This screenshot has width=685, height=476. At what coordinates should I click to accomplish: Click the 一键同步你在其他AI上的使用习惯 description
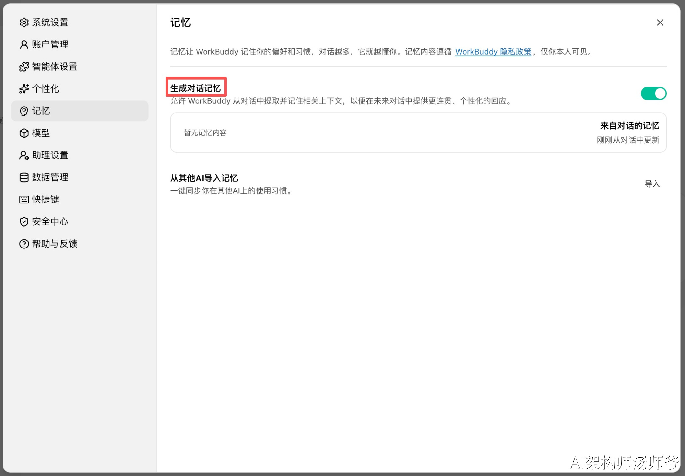[x=231, y=191]
